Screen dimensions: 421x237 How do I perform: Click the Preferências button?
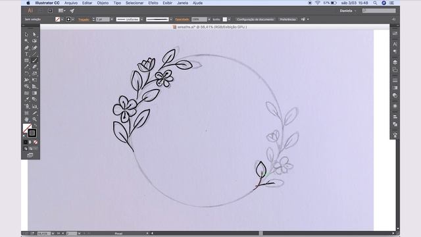[x=287, y=19]
